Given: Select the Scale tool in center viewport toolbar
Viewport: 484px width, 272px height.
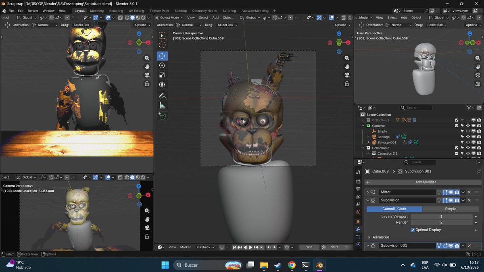Looking at the screenshot, I should 162,75.
